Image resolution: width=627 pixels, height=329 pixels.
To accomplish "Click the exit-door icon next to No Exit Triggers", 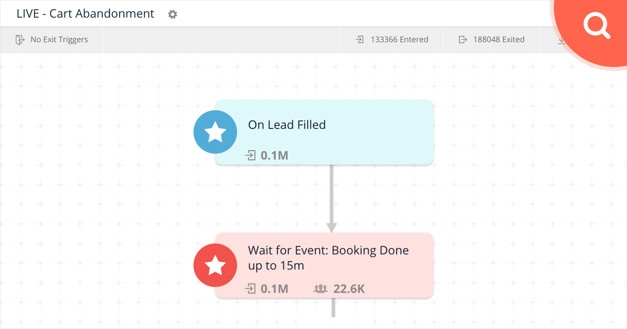I will [19, 39].
